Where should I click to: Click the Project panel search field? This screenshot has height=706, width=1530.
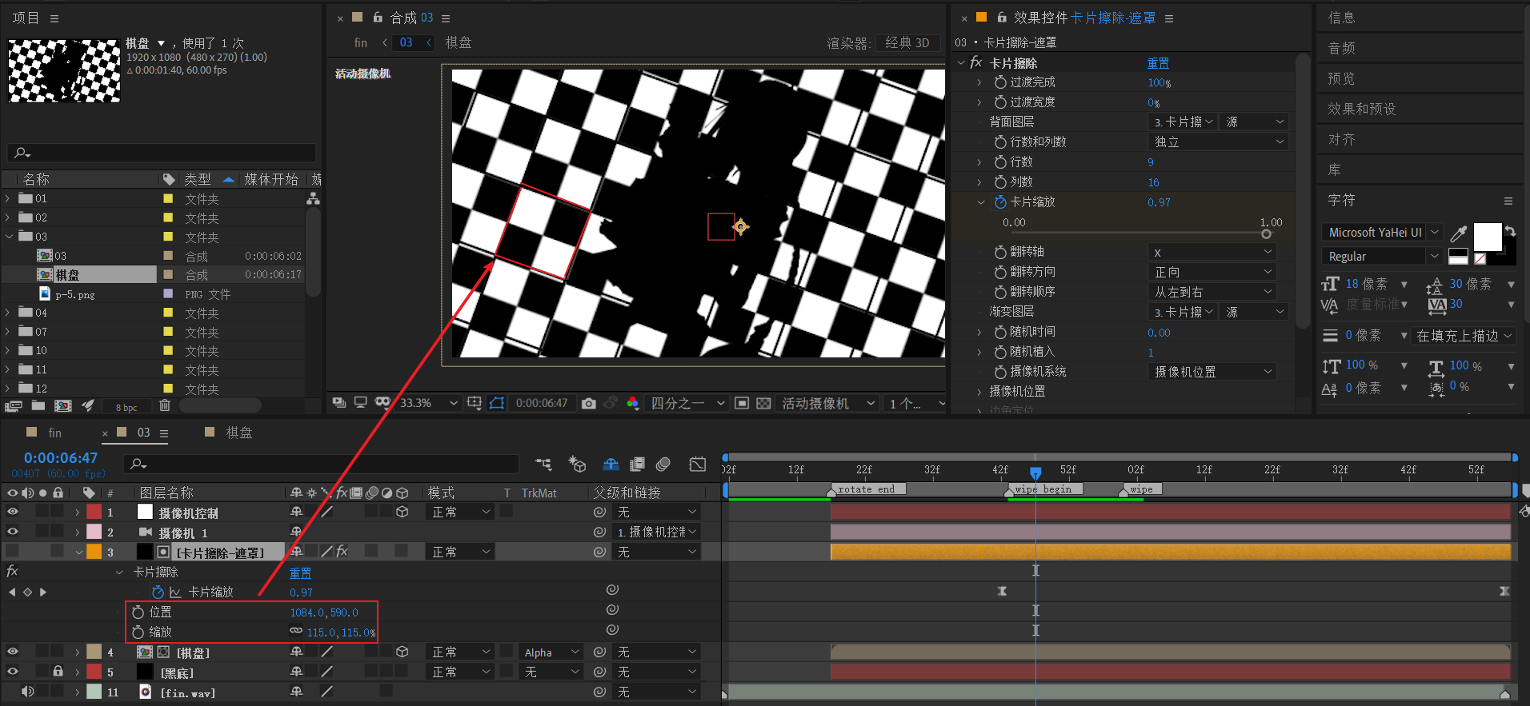coord(160,152)
